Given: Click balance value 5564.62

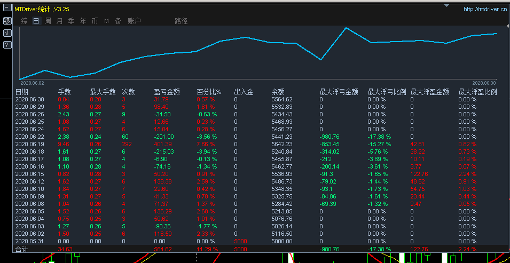Looking at the screenshot, I should coord(282,99).
